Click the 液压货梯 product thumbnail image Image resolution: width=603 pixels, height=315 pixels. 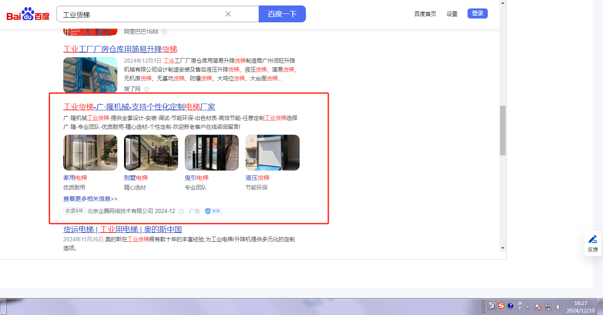pyautogui.click(x=272, y=152)
